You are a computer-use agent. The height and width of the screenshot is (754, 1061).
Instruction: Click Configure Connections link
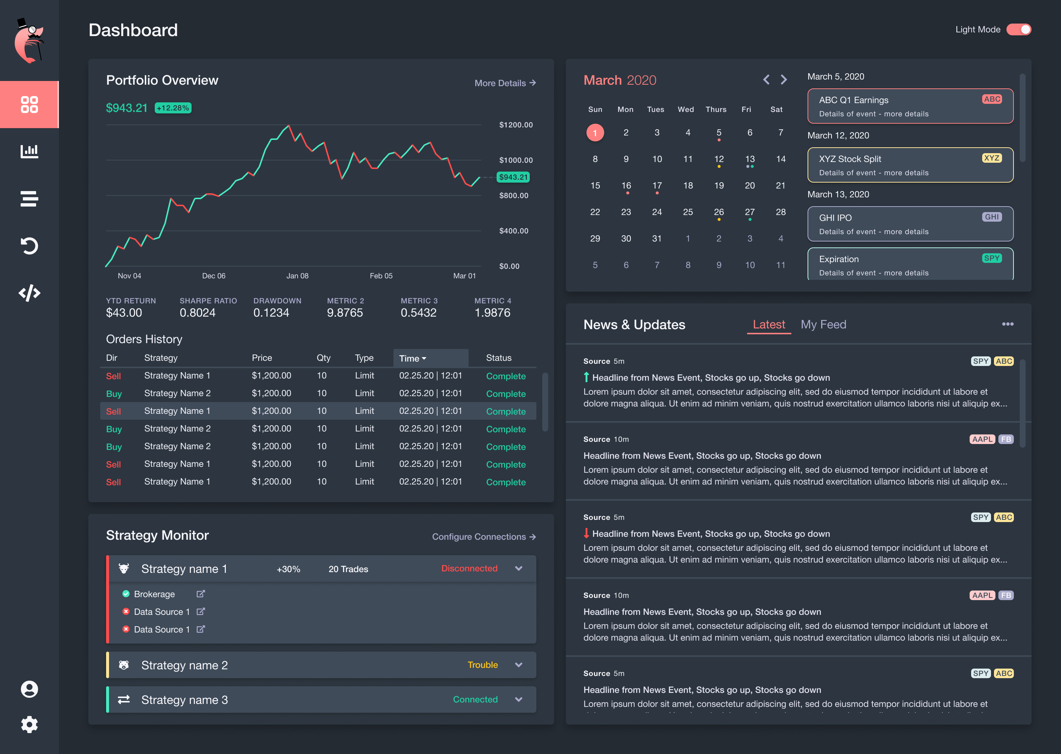pyautogui.click(x=484, y=537)
